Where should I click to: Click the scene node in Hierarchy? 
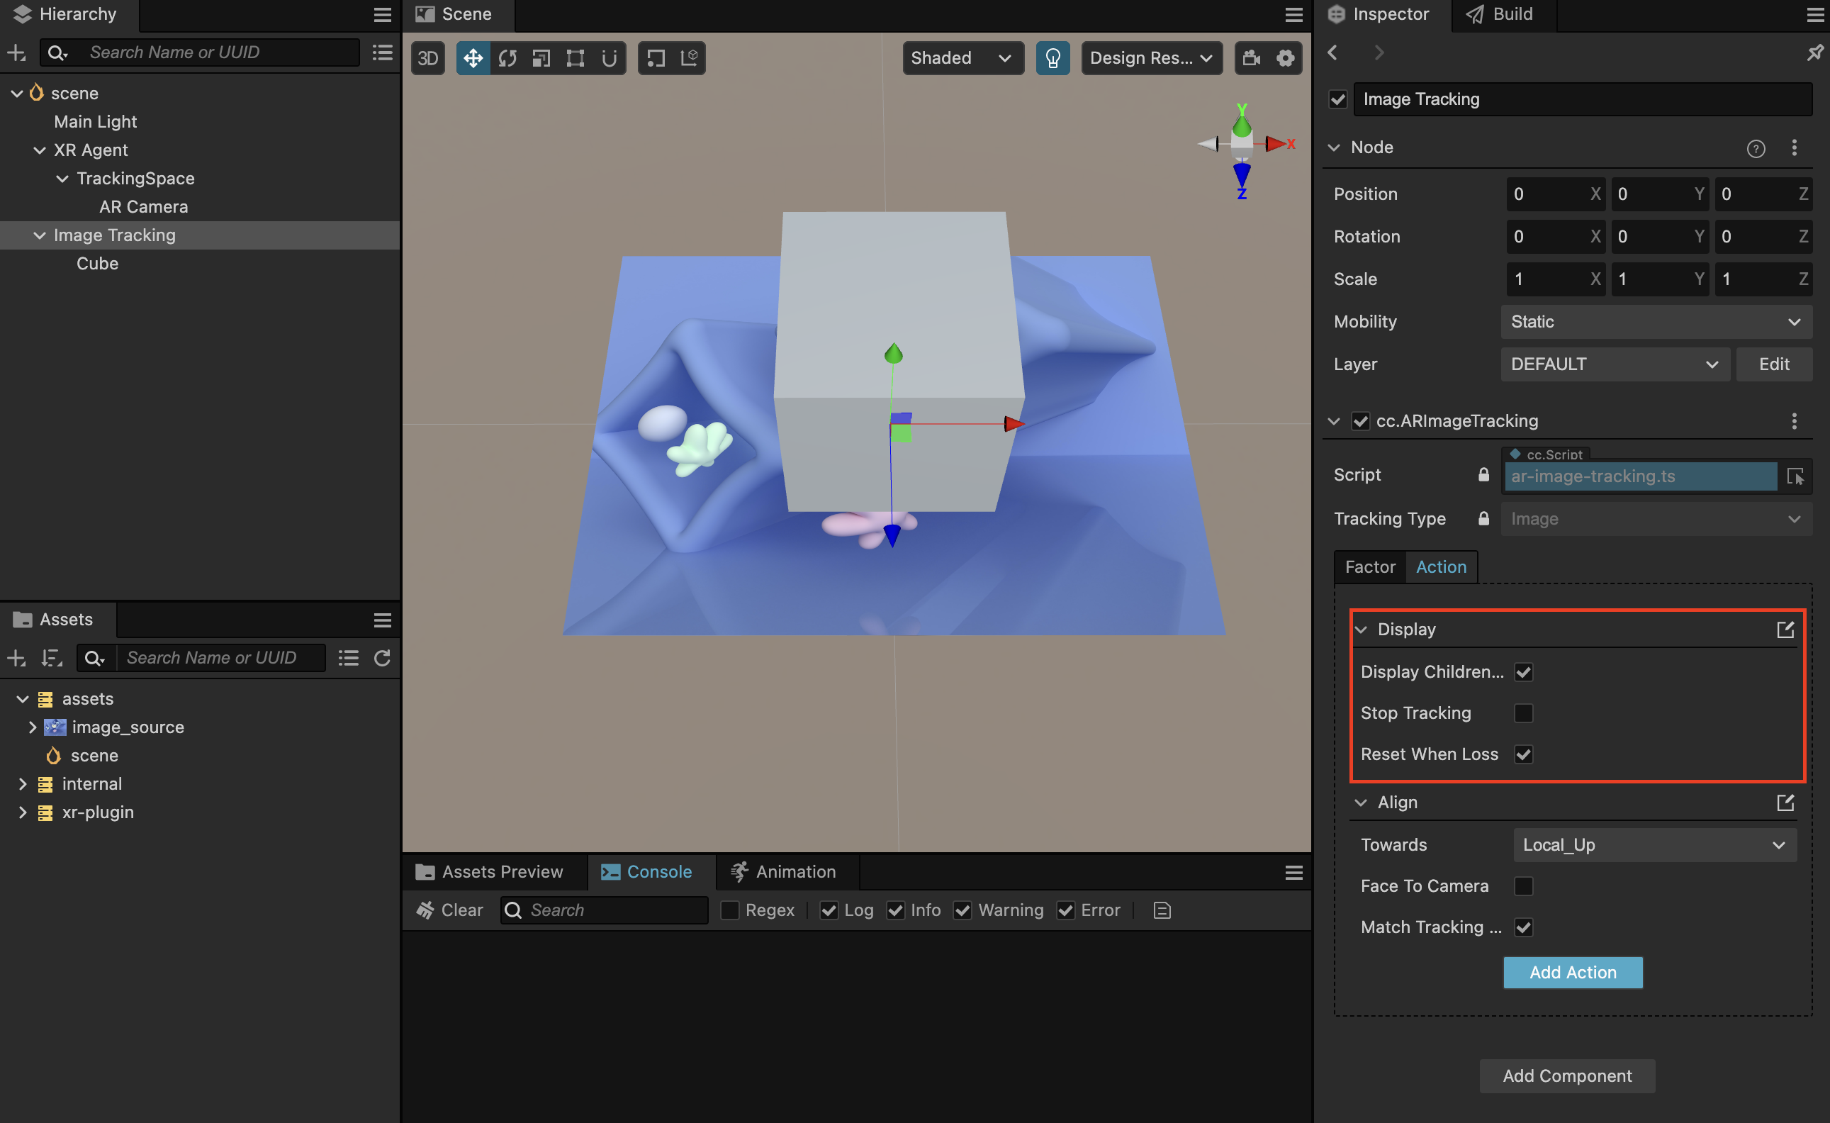[74, 91]
